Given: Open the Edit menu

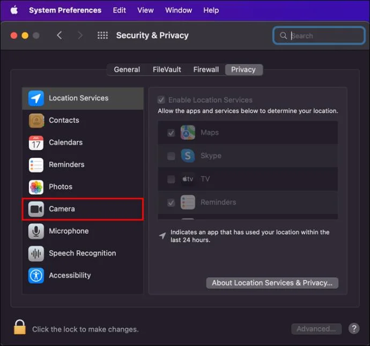Looking at the screenshot, I should point(119,10).
